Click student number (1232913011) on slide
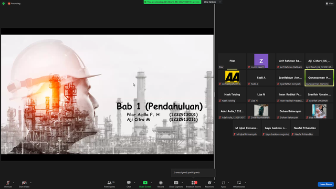The height and width of the screenshot is (189, 336). [183, 120]
